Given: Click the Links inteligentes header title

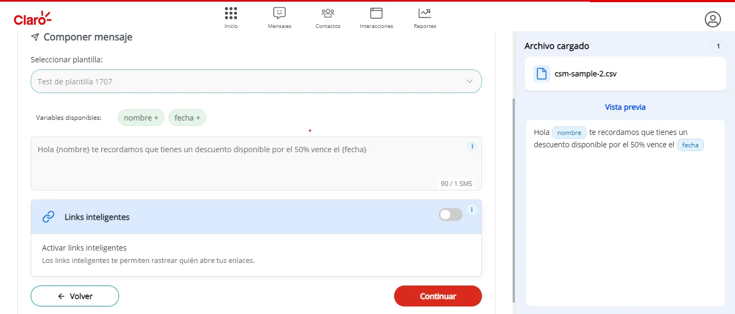Looking at the screenshot, I should pos(97,217).
